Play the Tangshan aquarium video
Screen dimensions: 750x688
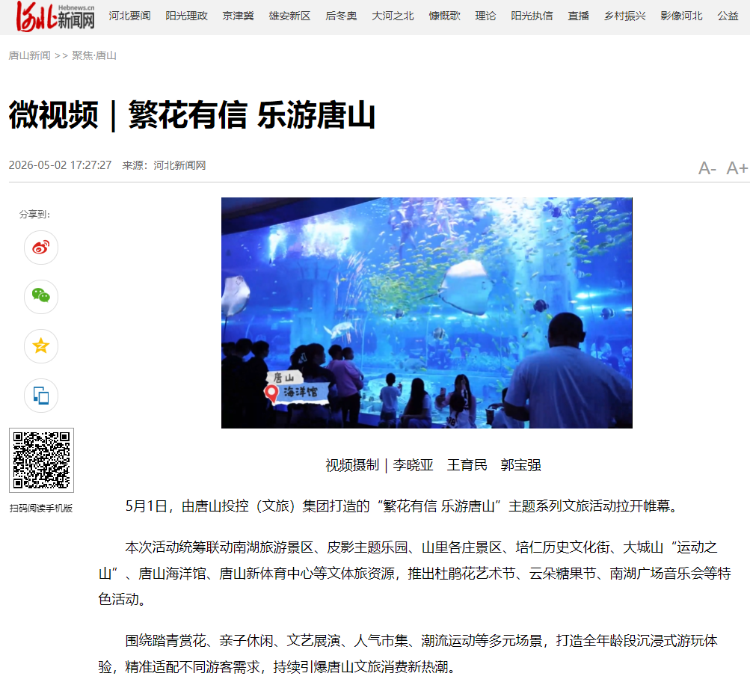(427, 313)
